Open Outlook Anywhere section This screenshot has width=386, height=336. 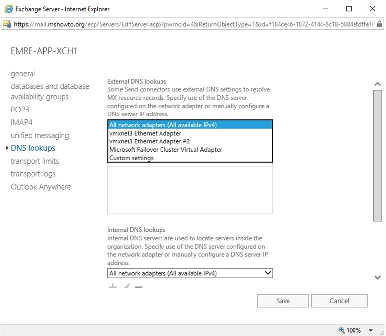[41, 187]
